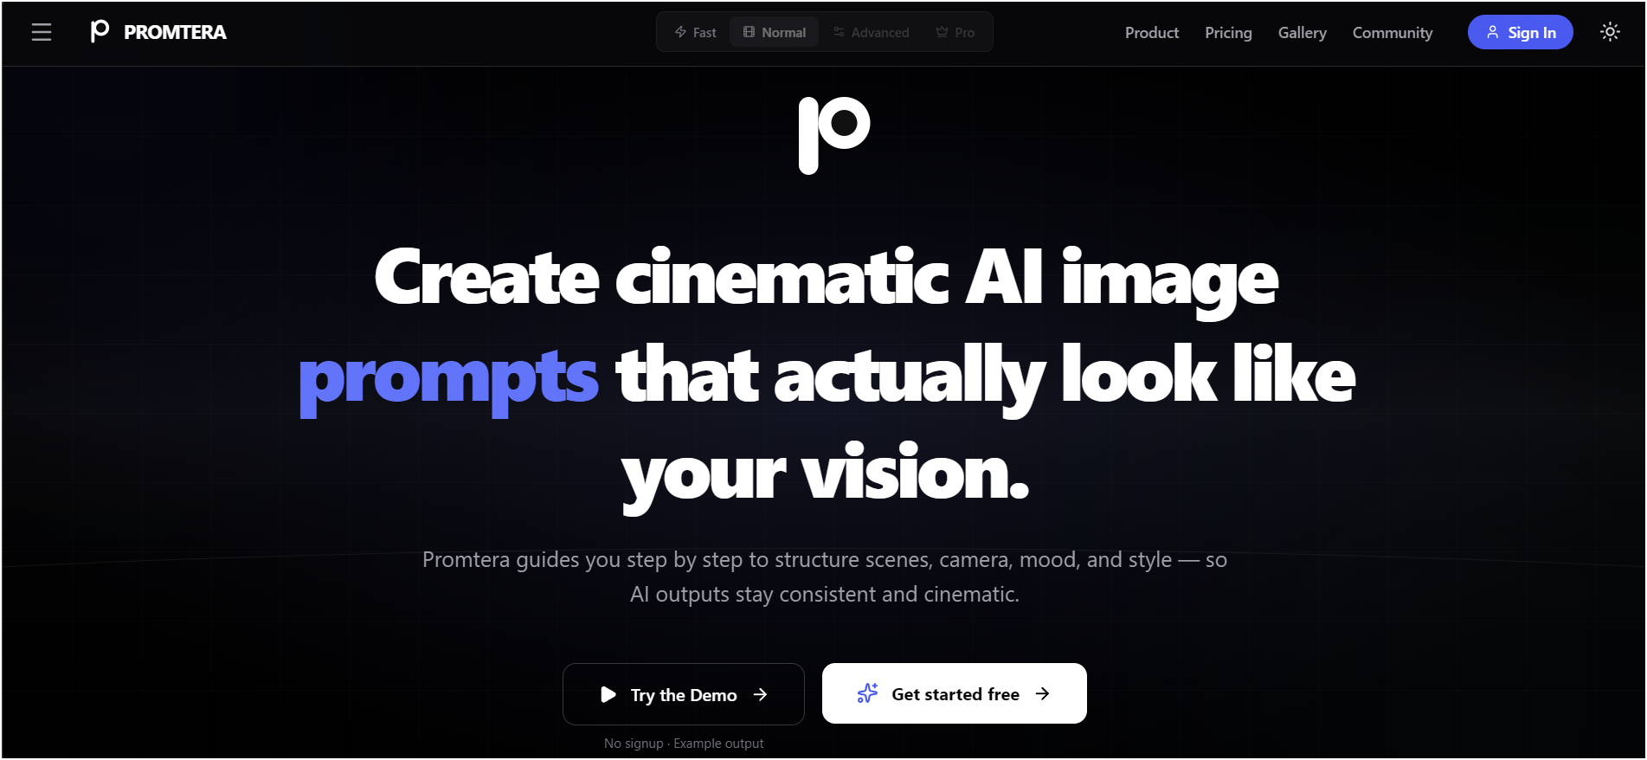Screen dimensions: 1647x760
Task: Visit the Community page
Action: [x=1392, y=32]
